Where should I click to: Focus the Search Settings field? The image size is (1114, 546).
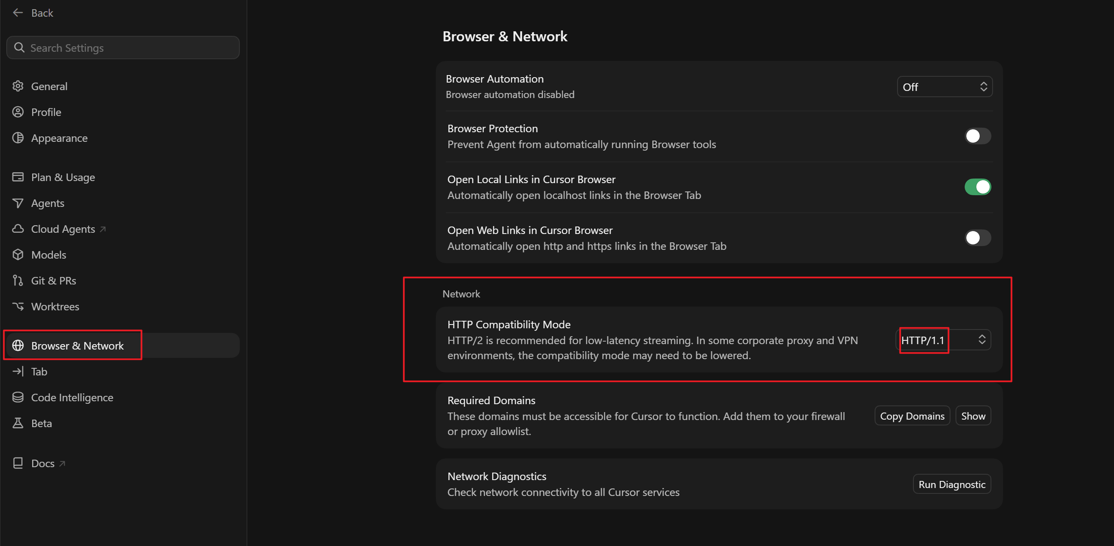click(123, 48)
